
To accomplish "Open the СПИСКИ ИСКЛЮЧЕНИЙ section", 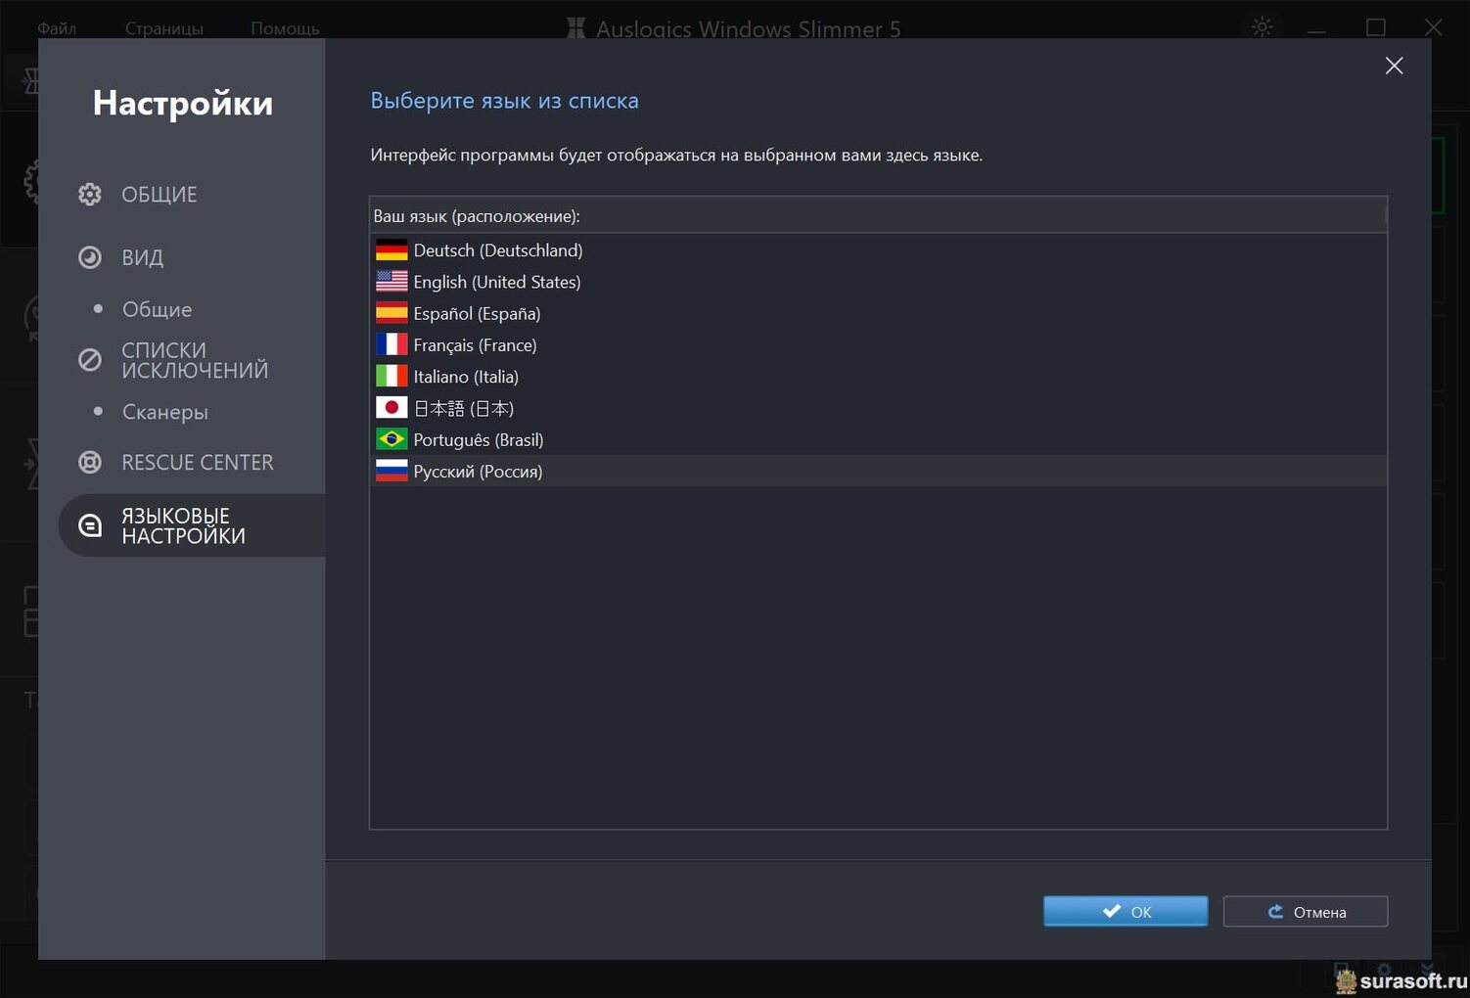I will (x=195, y=360).
